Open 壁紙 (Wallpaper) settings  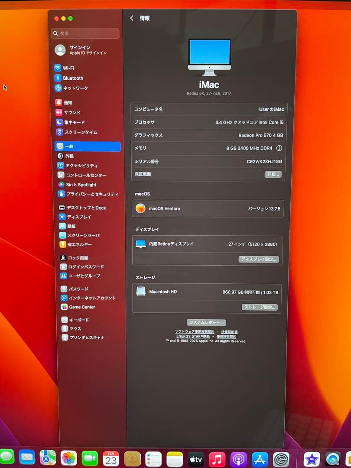[71, 226]
